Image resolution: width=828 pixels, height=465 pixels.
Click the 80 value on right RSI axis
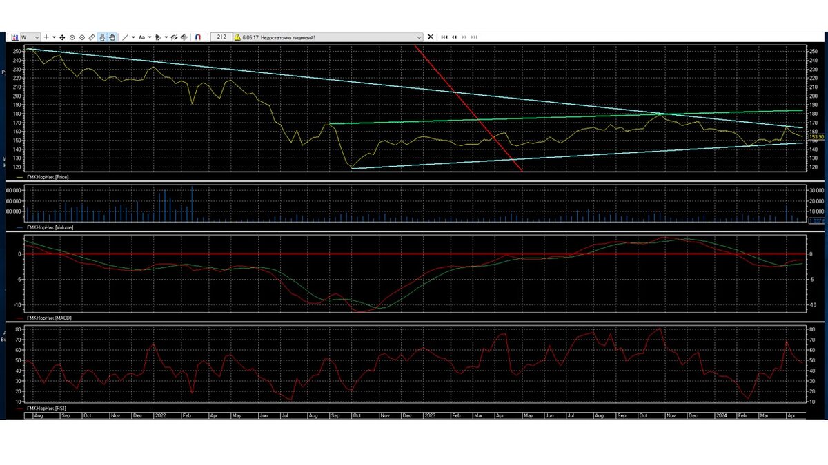pos(813,329)
